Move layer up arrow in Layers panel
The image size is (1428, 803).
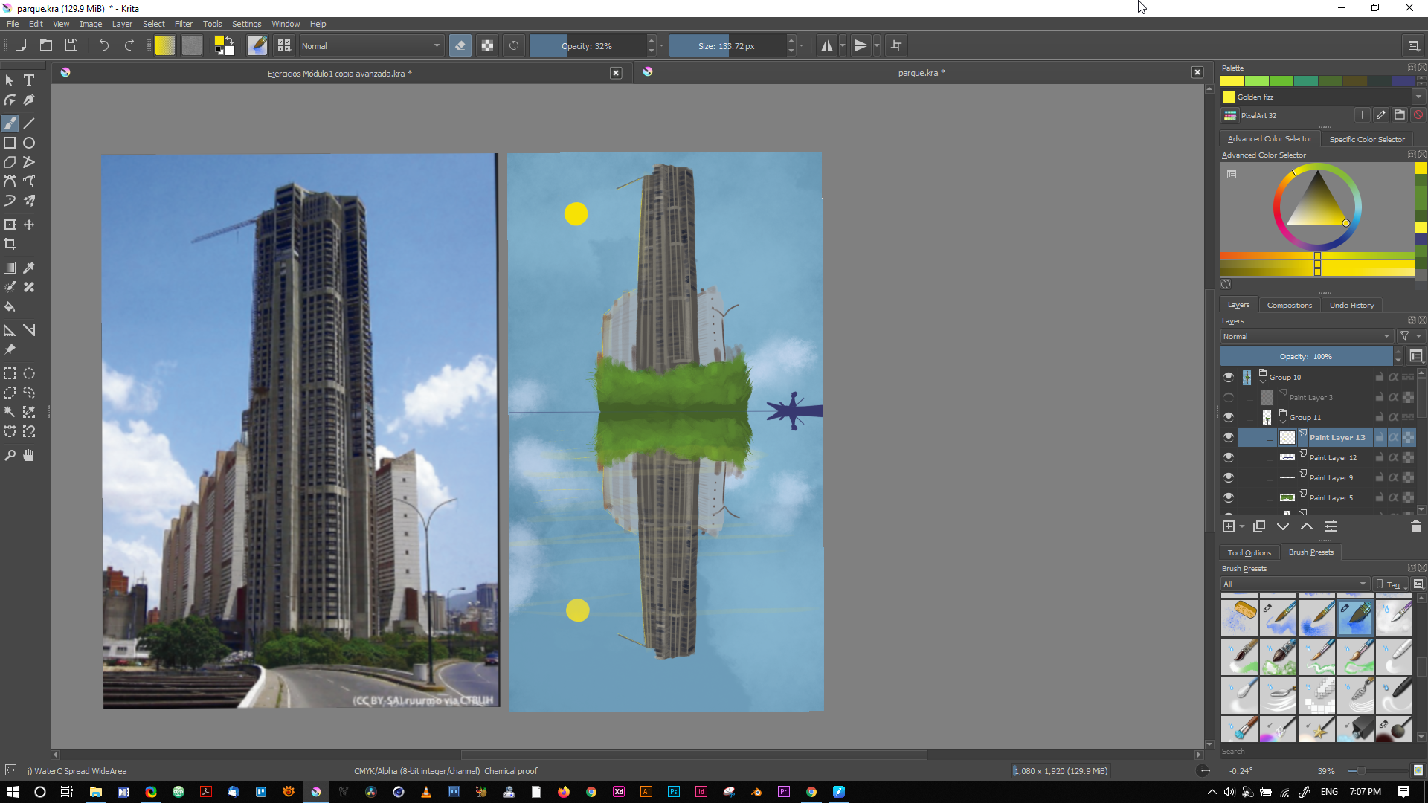tap(1307, 526)
